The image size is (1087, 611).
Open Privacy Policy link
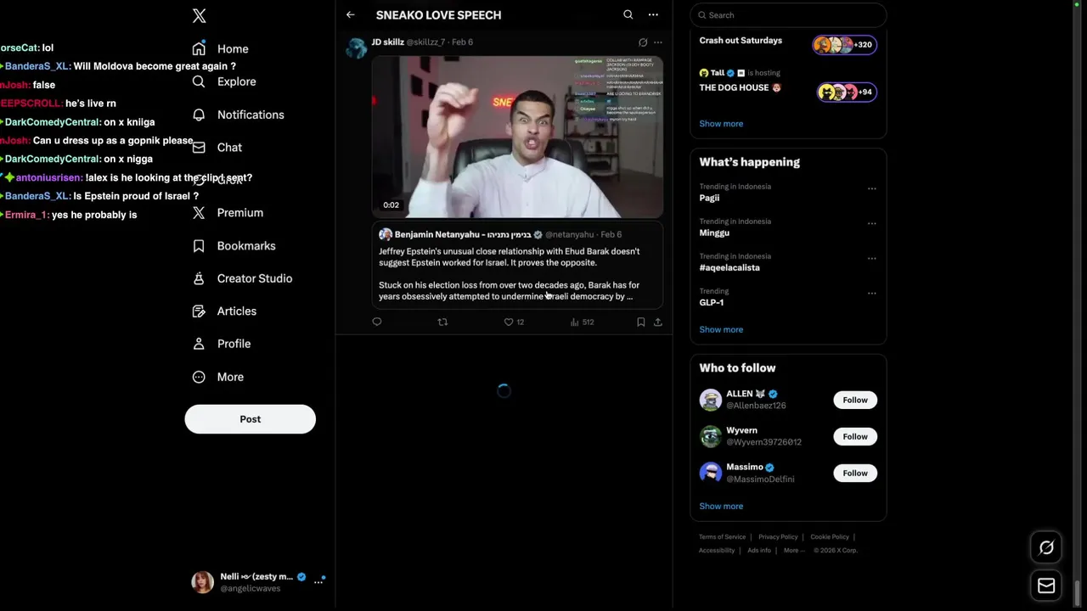pyautogui.click(x=778, y=537)
